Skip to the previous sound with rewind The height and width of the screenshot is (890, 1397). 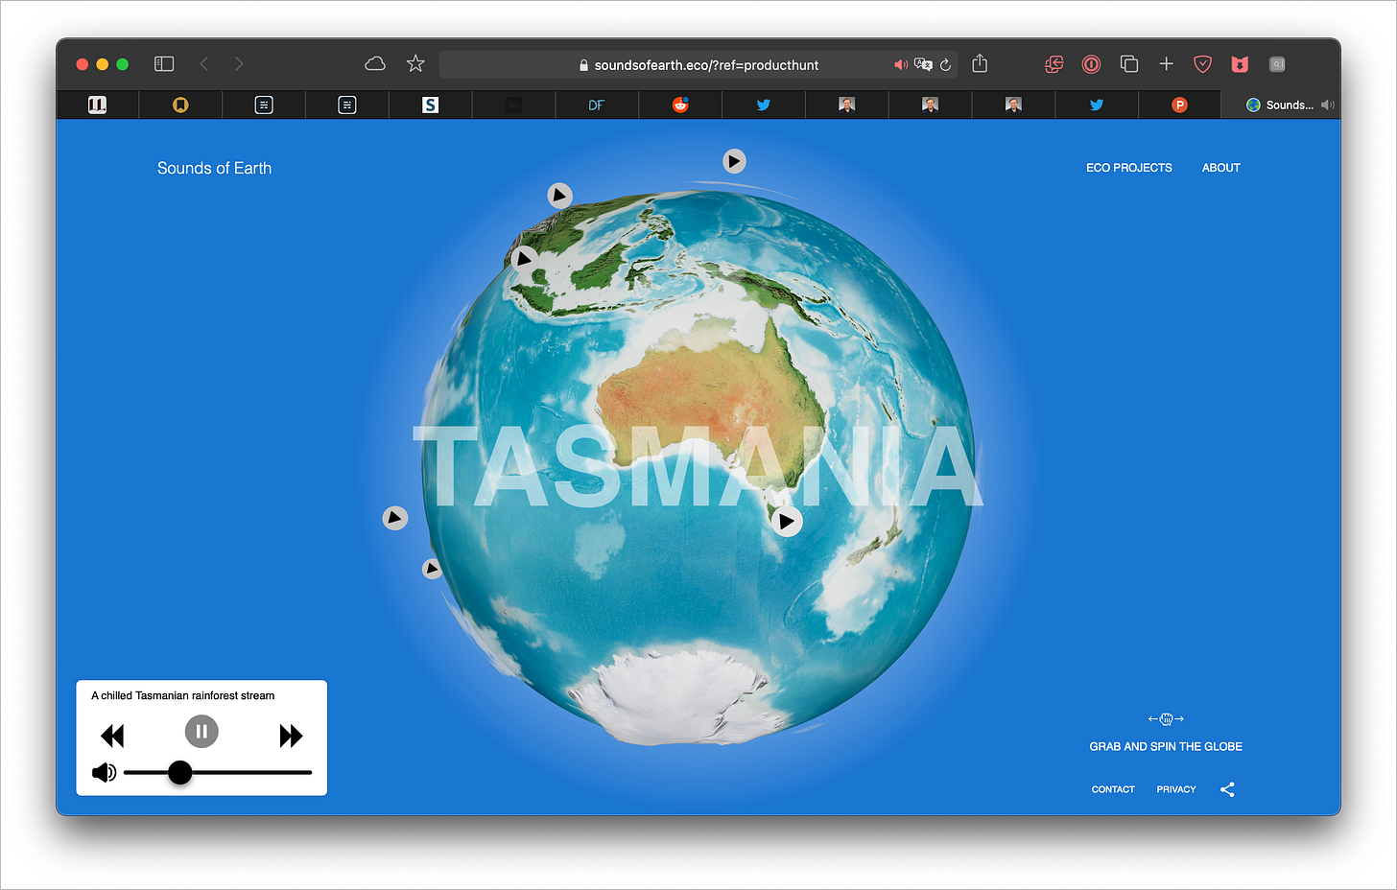(x=112, y=736)
